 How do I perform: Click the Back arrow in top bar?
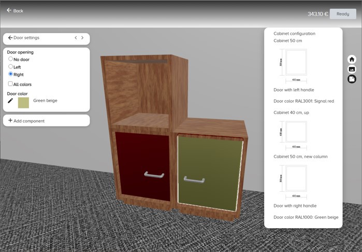pos(9,10)
